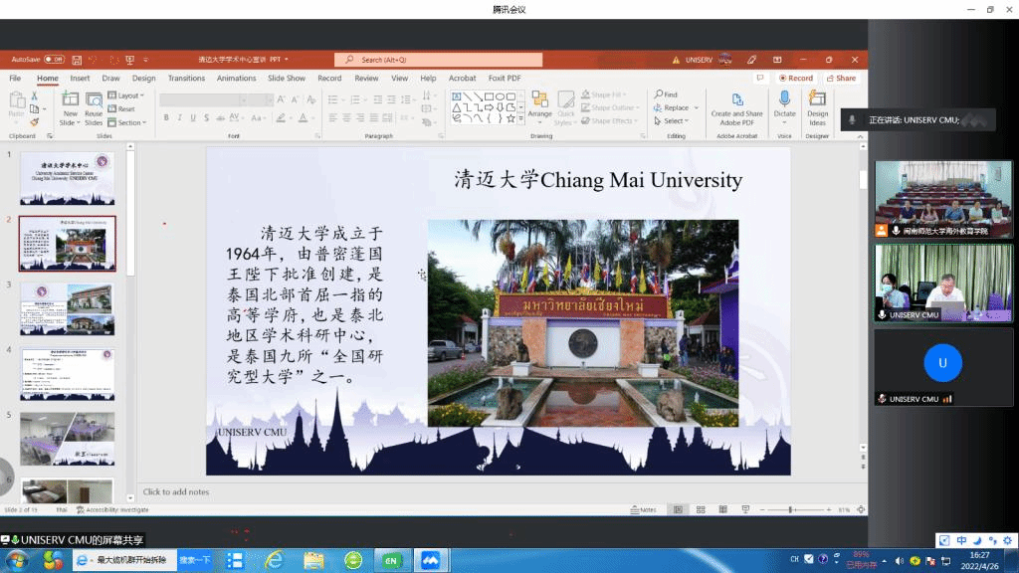Click the Reuse Slides icon
The width and height of the screenshot is (1019, 573).
click(94, 99)
